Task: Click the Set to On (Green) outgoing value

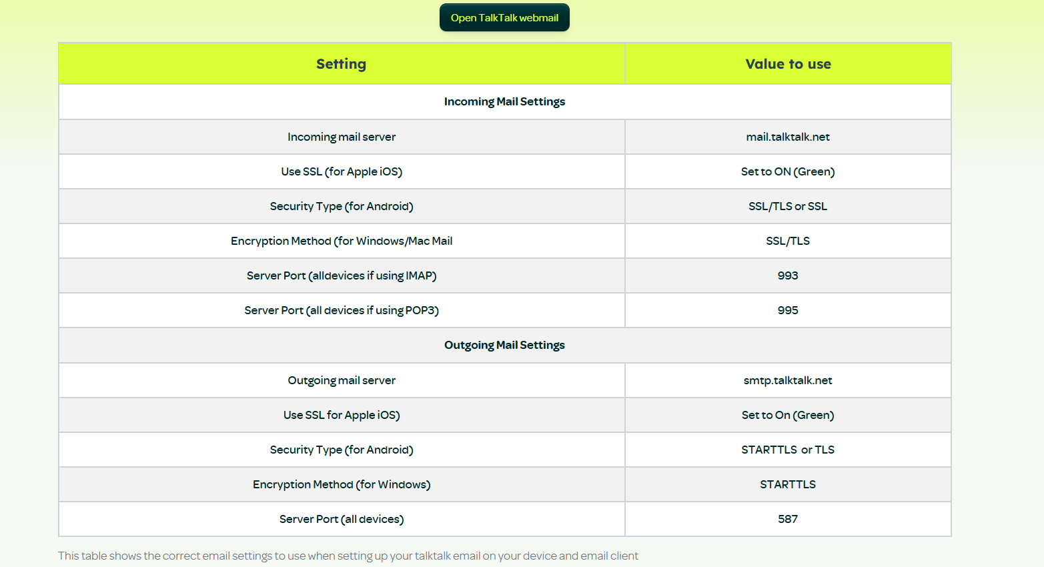Action: click(788, 415)
